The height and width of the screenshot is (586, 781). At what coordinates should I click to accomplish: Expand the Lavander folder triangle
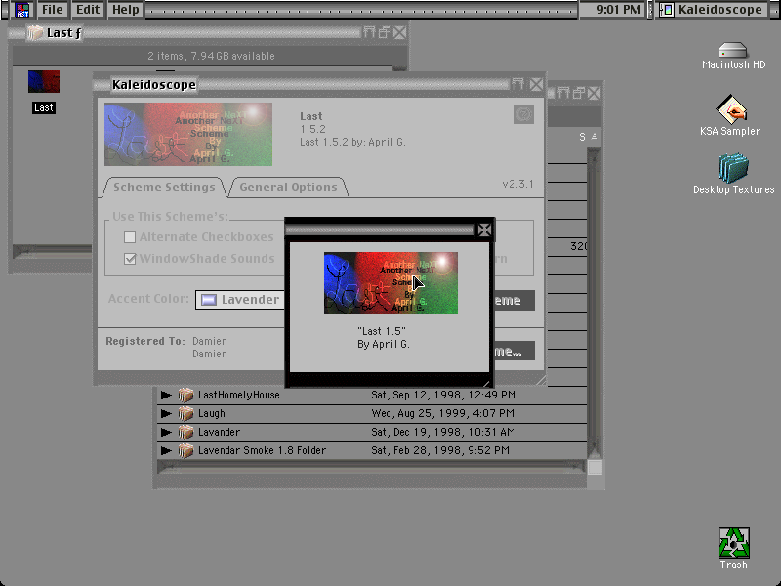(166, 432)
